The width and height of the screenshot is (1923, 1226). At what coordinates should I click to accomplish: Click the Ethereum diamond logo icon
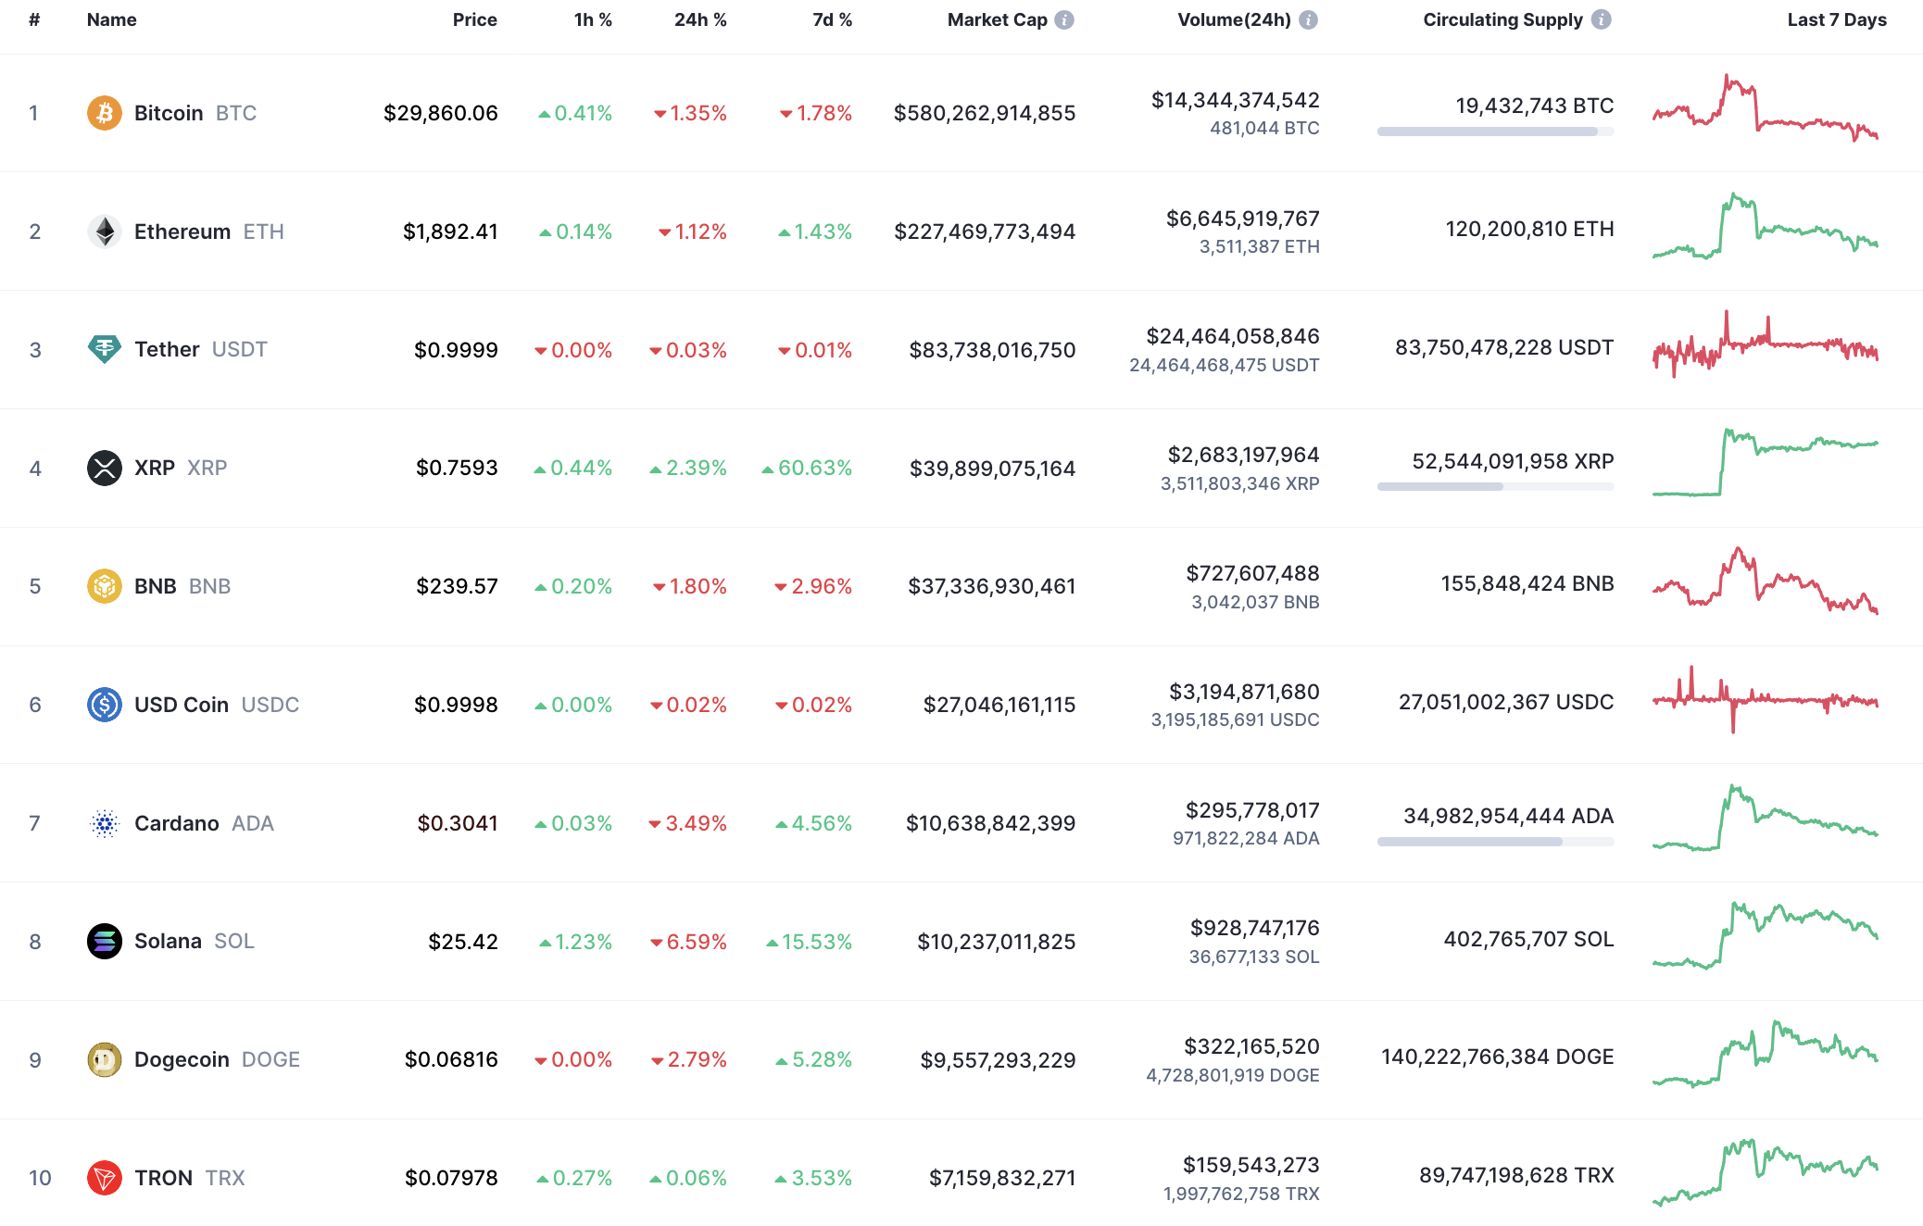(105, 231)
